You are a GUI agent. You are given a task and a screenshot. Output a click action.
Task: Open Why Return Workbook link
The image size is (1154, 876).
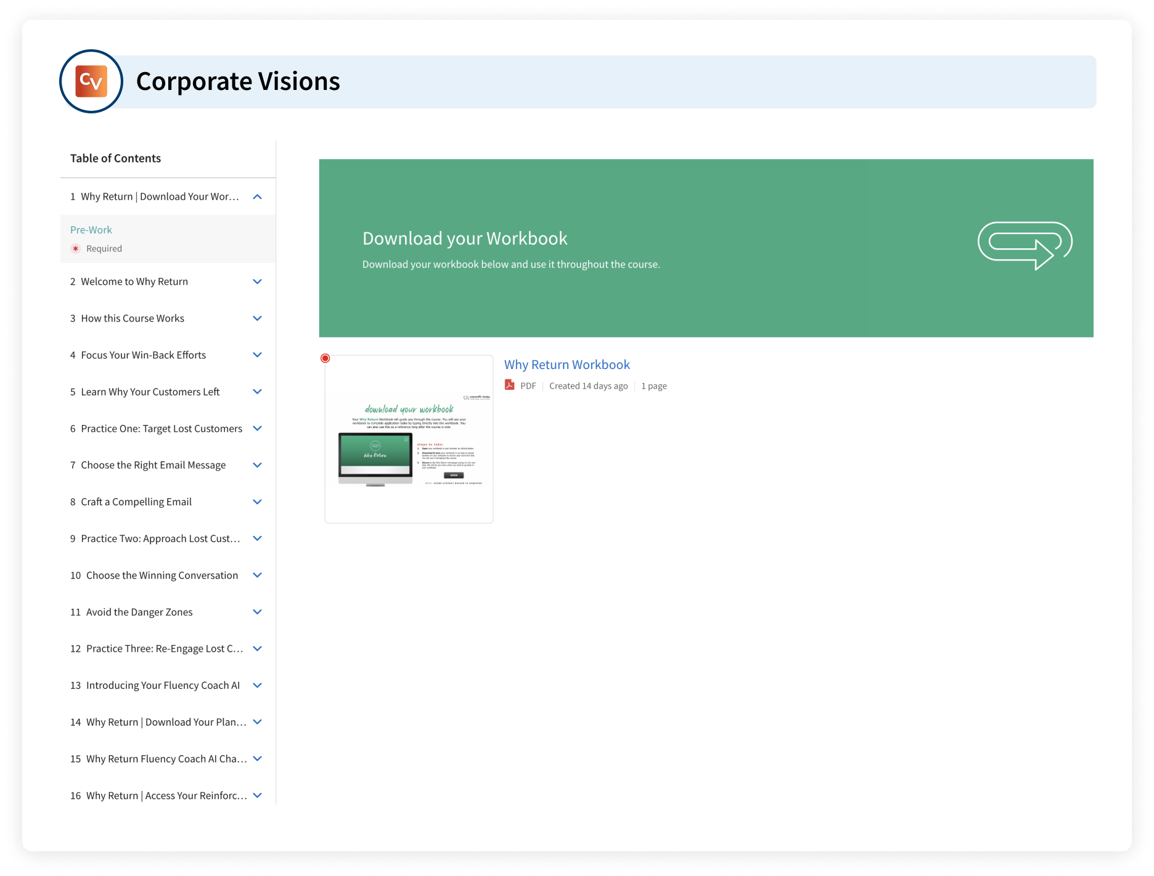[x=567, y=365]
